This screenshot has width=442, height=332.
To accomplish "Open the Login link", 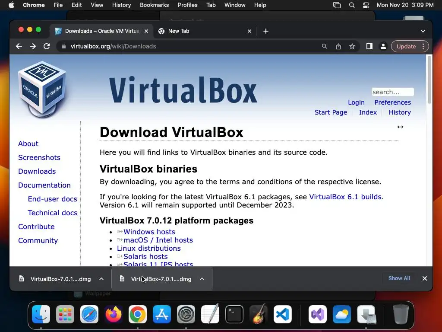I will coord(356,102).
